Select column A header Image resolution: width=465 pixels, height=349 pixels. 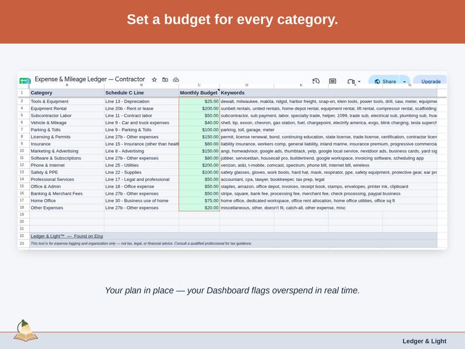67,85
